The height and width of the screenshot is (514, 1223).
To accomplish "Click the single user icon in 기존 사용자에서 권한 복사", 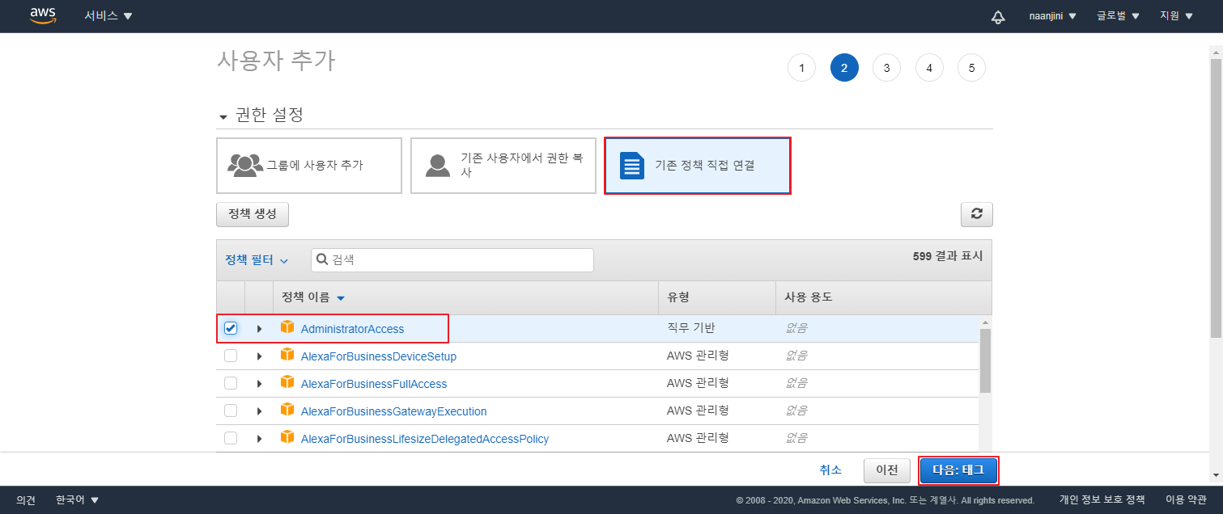I will click(x=438, y=165).
